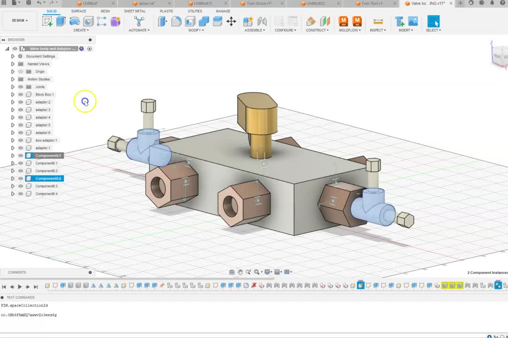Expand the CONSTRUCT dropdown

click(x=317, y=30)
